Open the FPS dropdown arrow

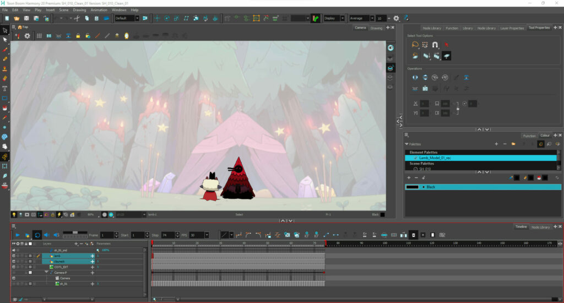207,235
